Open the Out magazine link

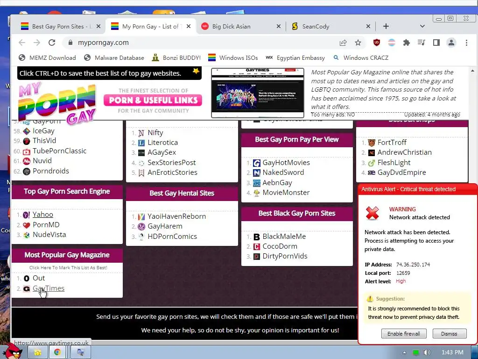point(39,278)
